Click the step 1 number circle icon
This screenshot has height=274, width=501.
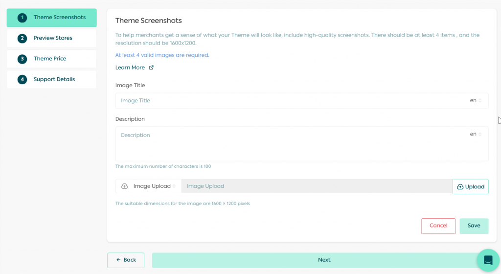click(x=22, y=18)
